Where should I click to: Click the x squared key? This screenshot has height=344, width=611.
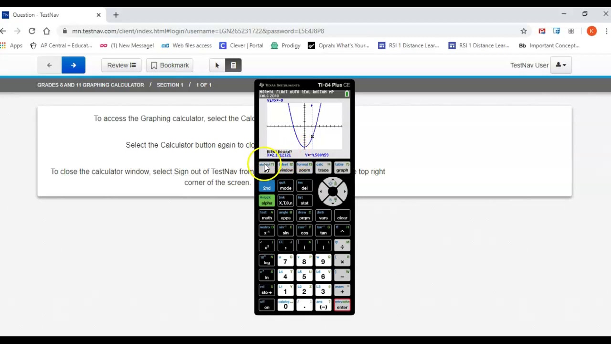[x=266, y=245]
